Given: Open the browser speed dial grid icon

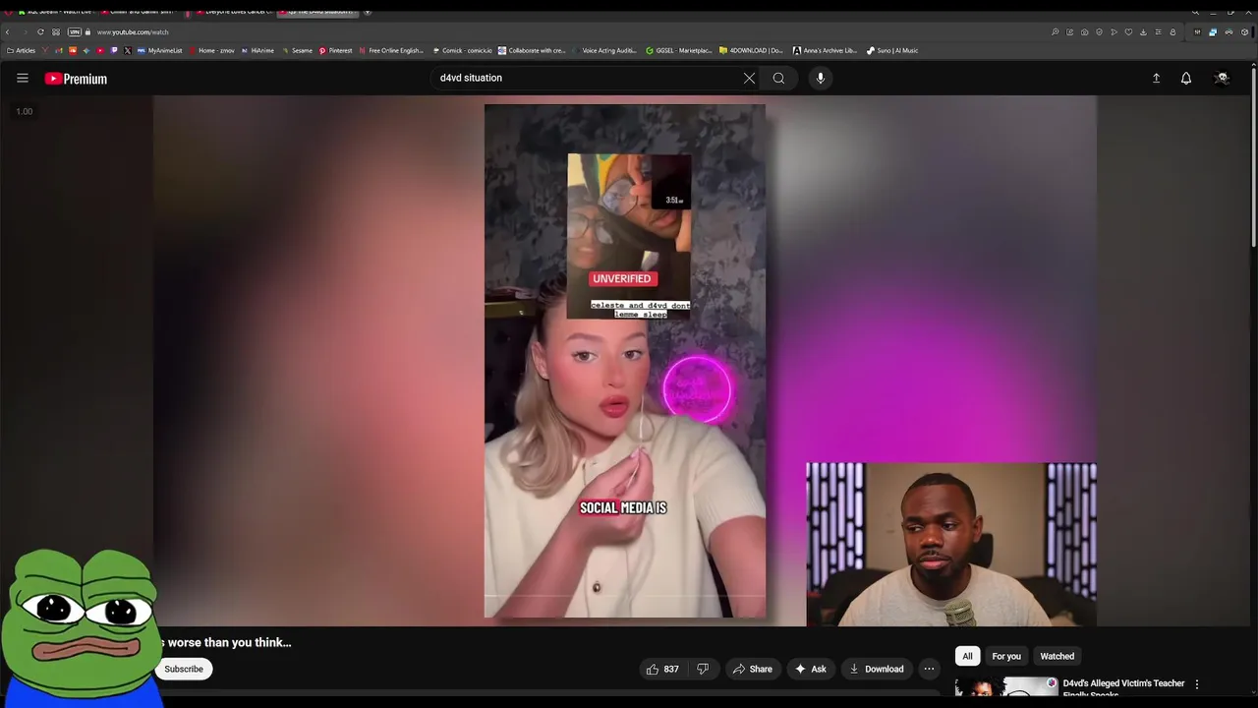Looking at the screenshot, I should 56,31.
